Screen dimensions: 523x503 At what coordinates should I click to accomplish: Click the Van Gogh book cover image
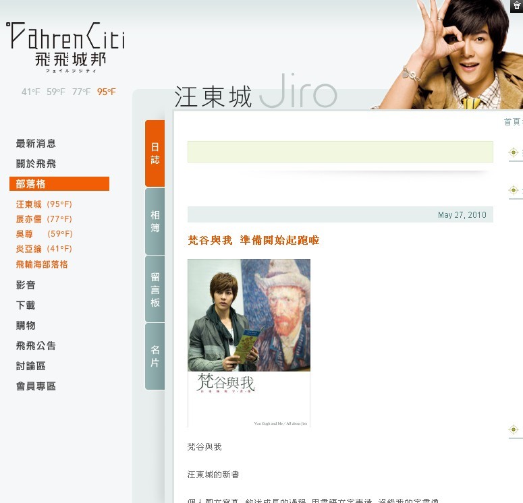(x=249, y=343)
